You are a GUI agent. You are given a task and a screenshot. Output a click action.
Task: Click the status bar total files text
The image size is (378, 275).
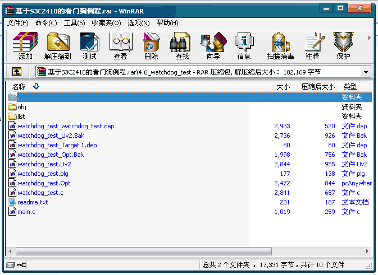(x=274, y=265)
